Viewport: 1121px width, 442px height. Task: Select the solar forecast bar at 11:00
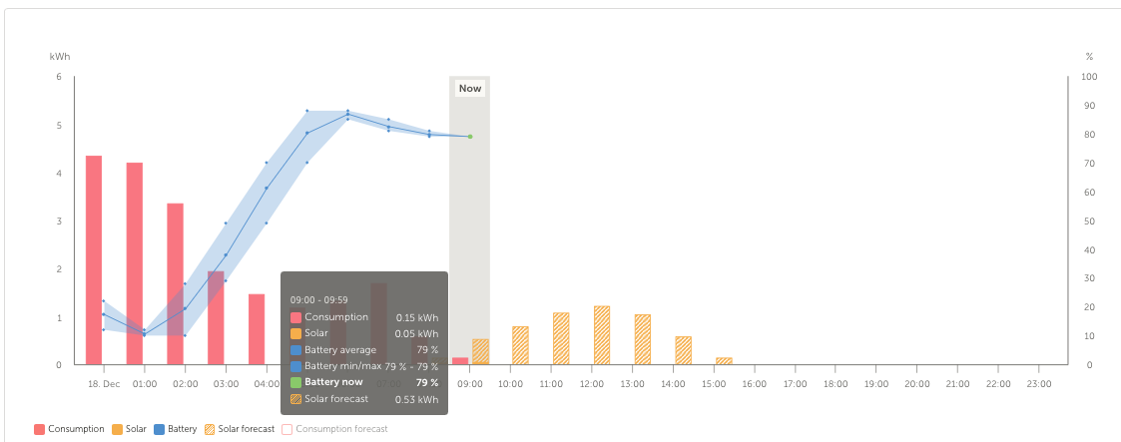[561, 338]
